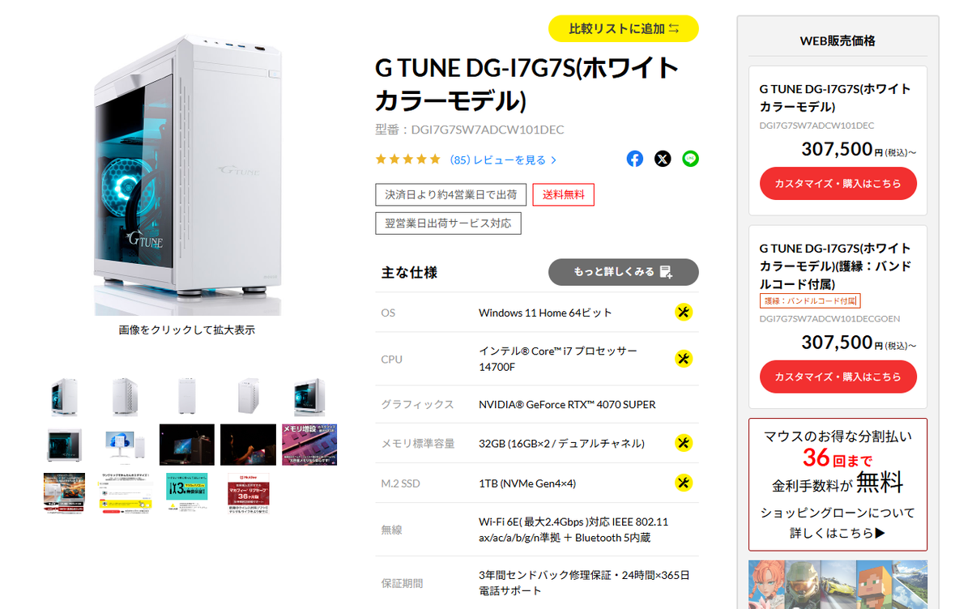Share product via X icon
Viewport: 972px width, 609px height.
point(663,159)
